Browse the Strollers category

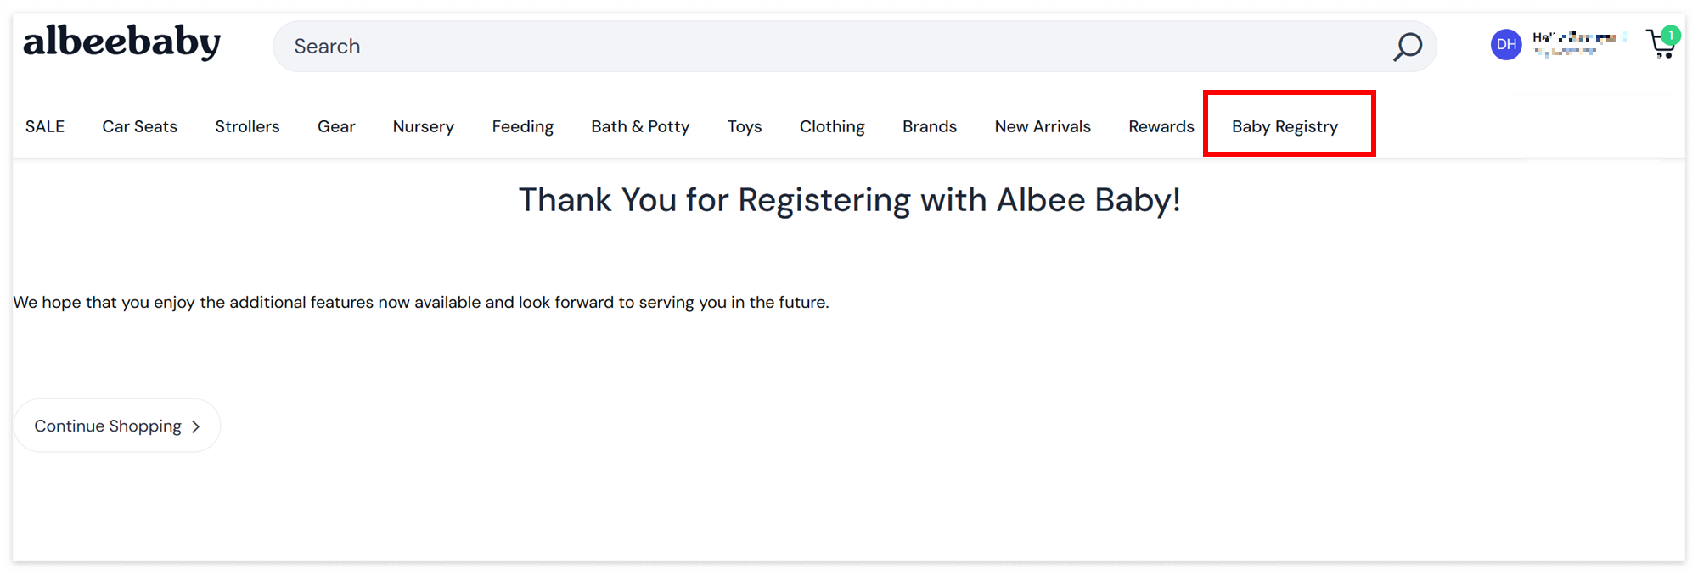pos(247,126)
